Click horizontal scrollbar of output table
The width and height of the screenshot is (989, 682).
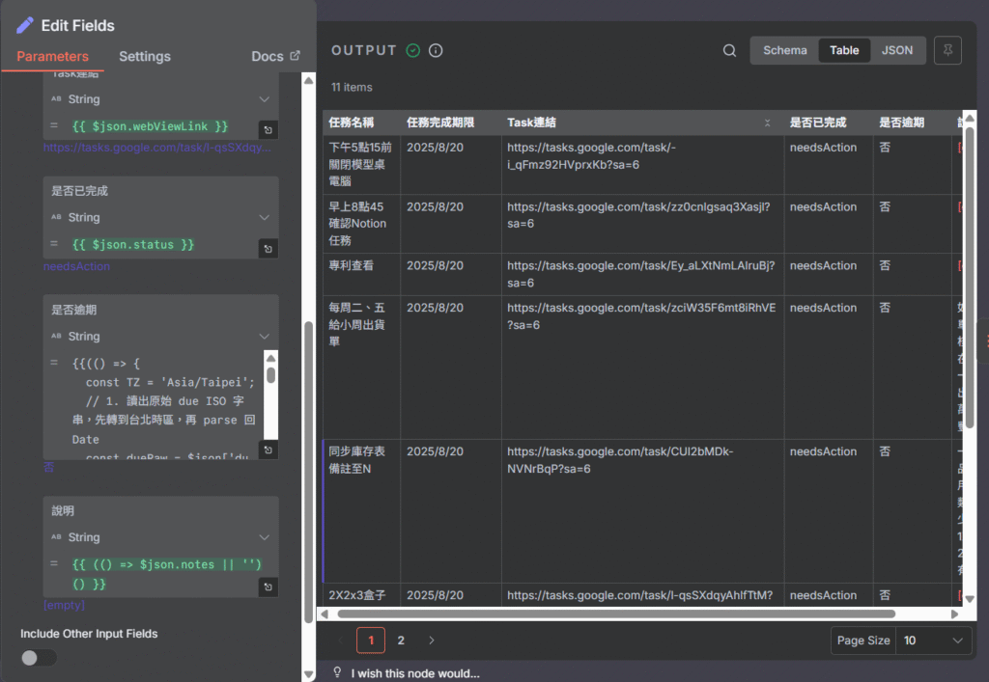(615, 614)
